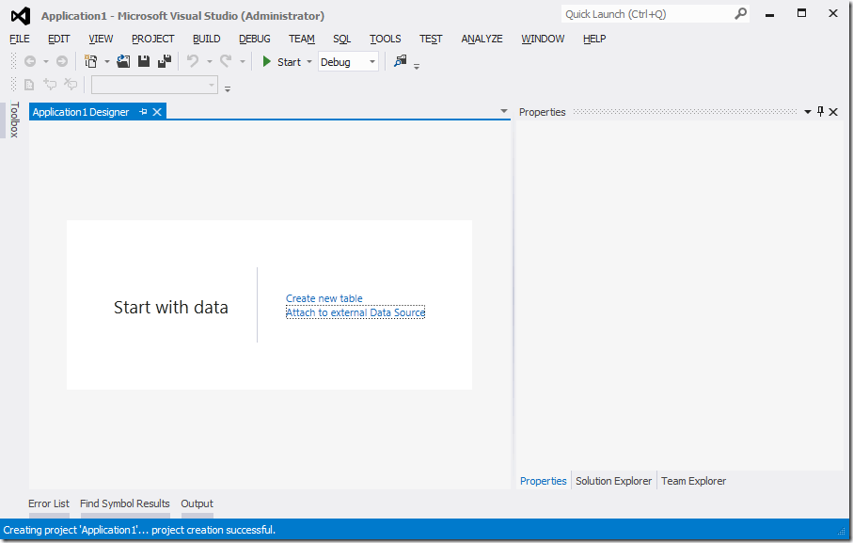Click the Undo arrow icon
This screenshot has width=853, height=543.
[x=193, y=61]
